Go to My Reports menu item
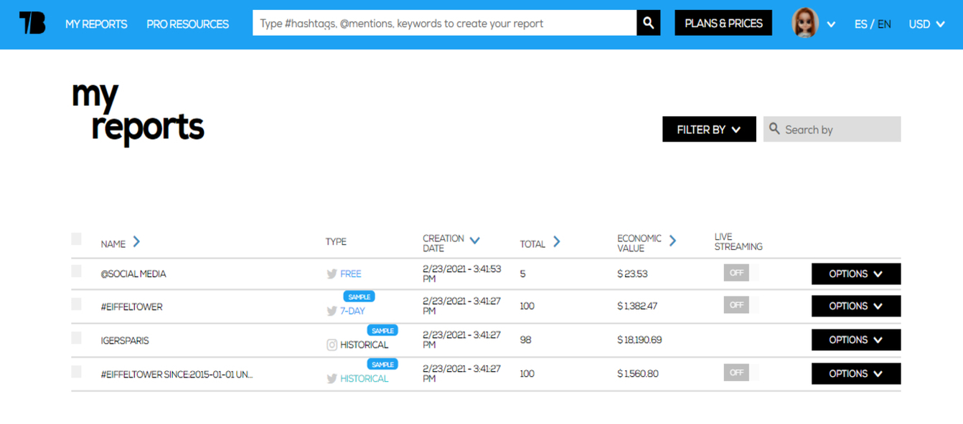This screenshot has width=963, height=424. click(x=96, y=24)
